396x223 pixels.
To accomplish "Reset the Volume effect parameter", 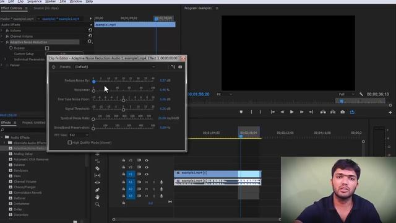I will pos(90,30).
